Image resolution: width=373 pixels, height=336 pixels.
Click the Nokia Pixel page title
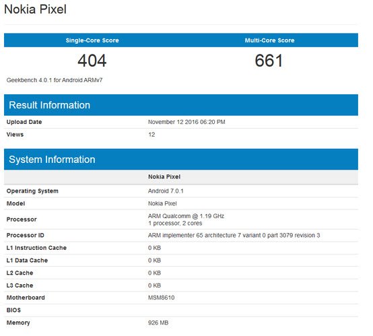[35, 9]
